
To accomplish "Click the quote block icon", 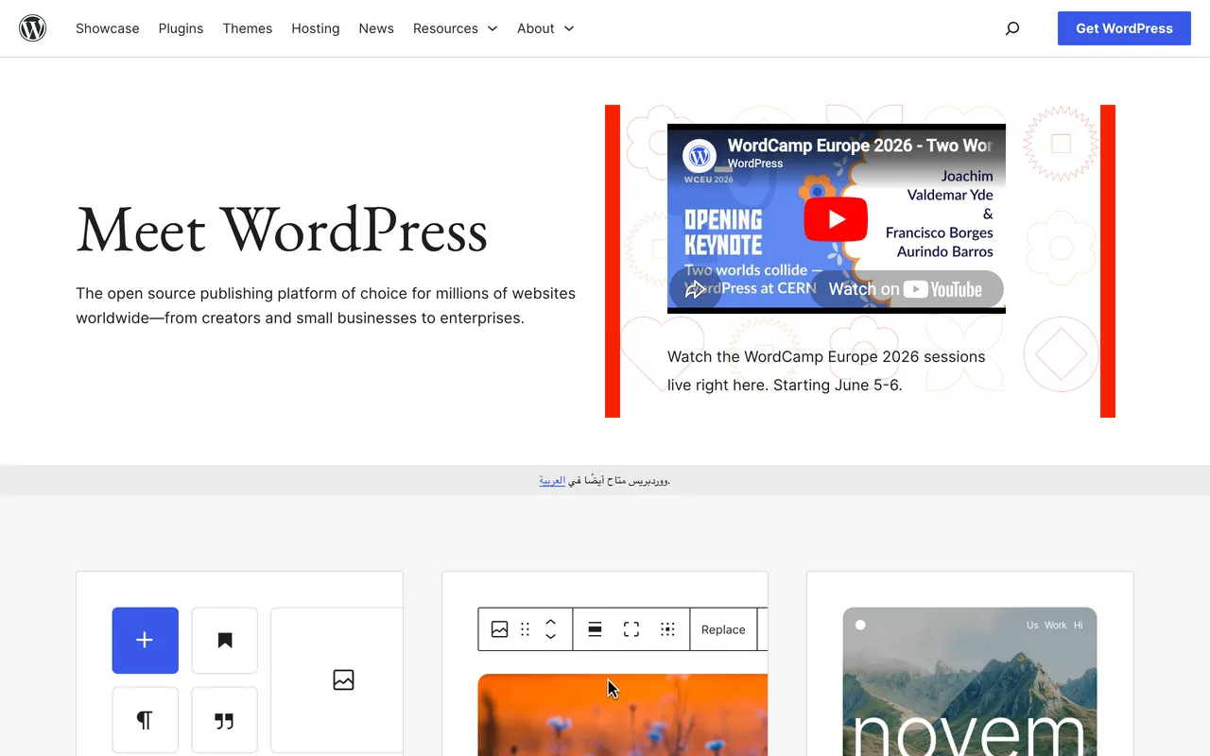I will coord(225,720).
